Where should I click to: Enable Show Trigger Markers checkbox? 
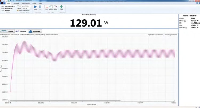pos(164,34)
